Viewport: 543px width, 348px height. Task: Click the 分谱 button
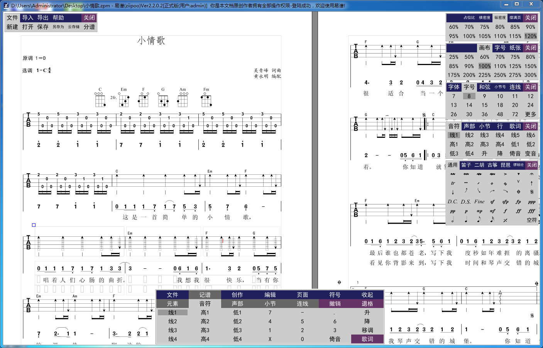89,27
